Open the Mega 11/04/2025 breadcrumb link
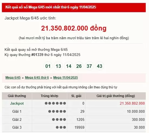Viewport: 149px width, 133px height. tap(66, 78)
